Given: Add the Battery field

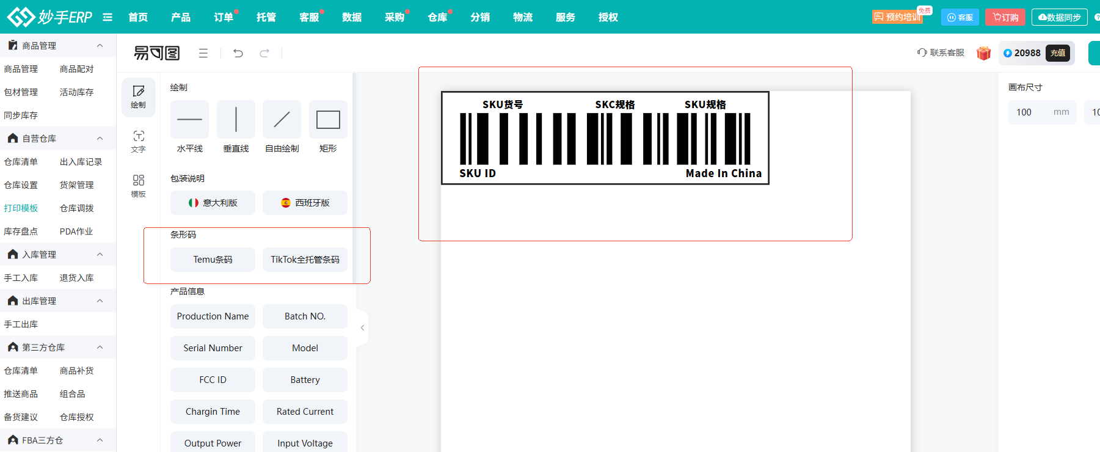Looking at the screenshot, I should click(305, 380).
